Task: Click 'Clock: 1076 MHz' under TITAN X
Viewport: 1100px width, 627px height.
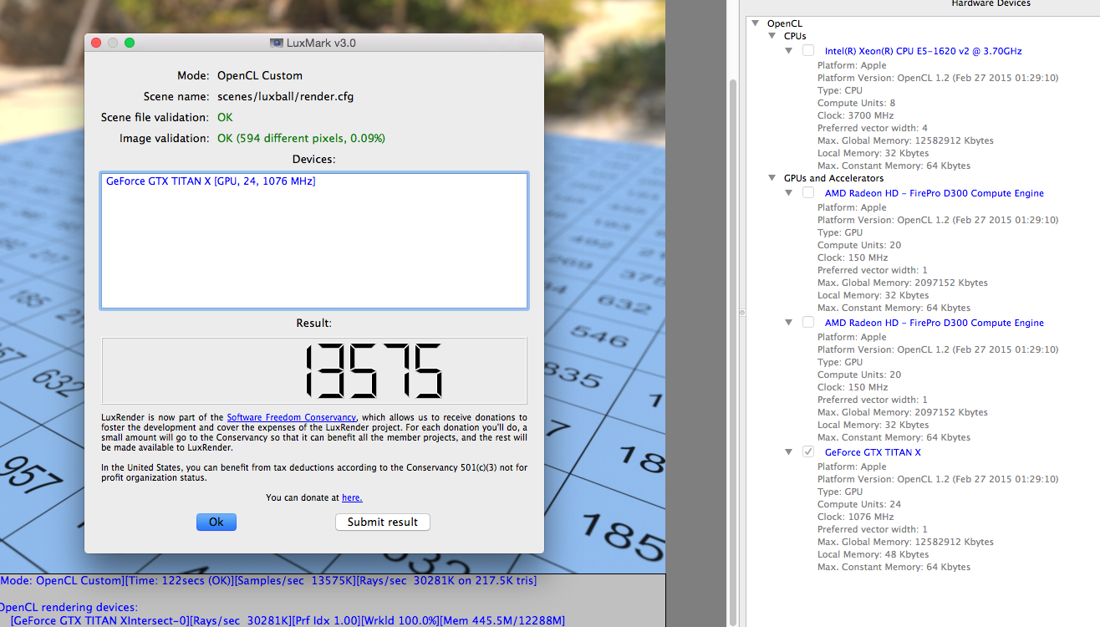Action: click(855, 517)
